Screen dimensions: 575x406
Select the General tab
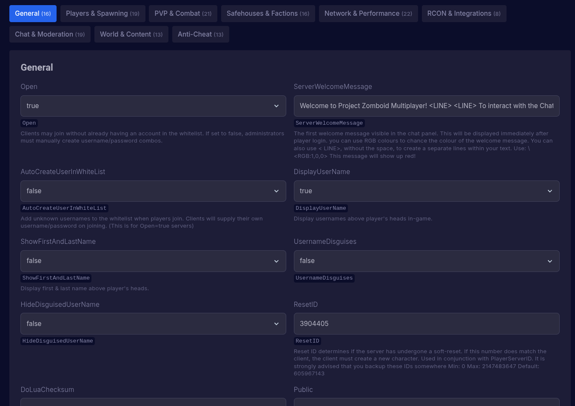tap(33, 13)
